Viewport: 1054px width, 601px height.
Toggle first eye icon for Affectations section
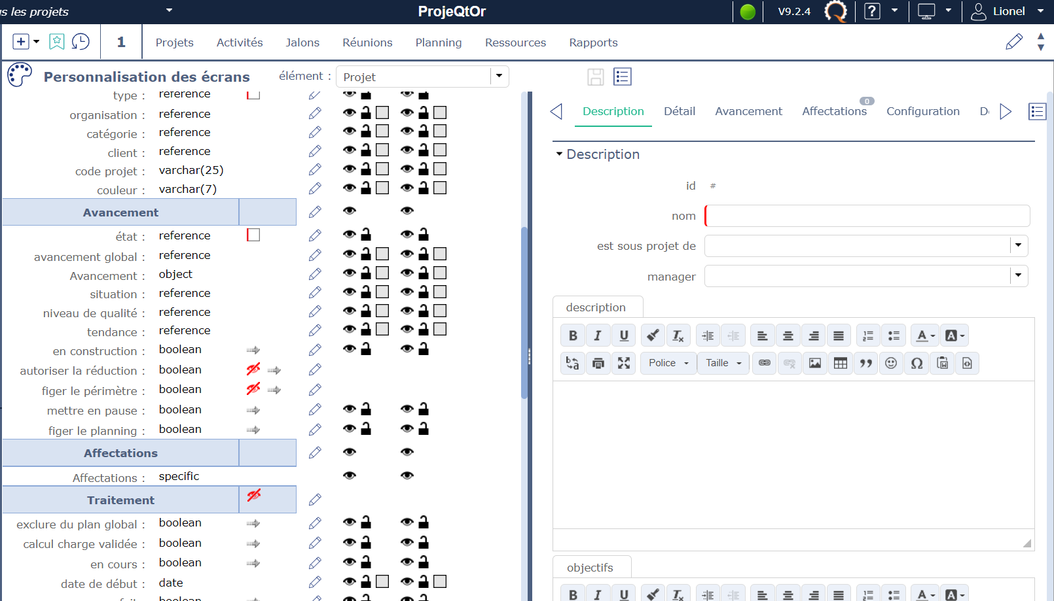click(x=350, y=452)
